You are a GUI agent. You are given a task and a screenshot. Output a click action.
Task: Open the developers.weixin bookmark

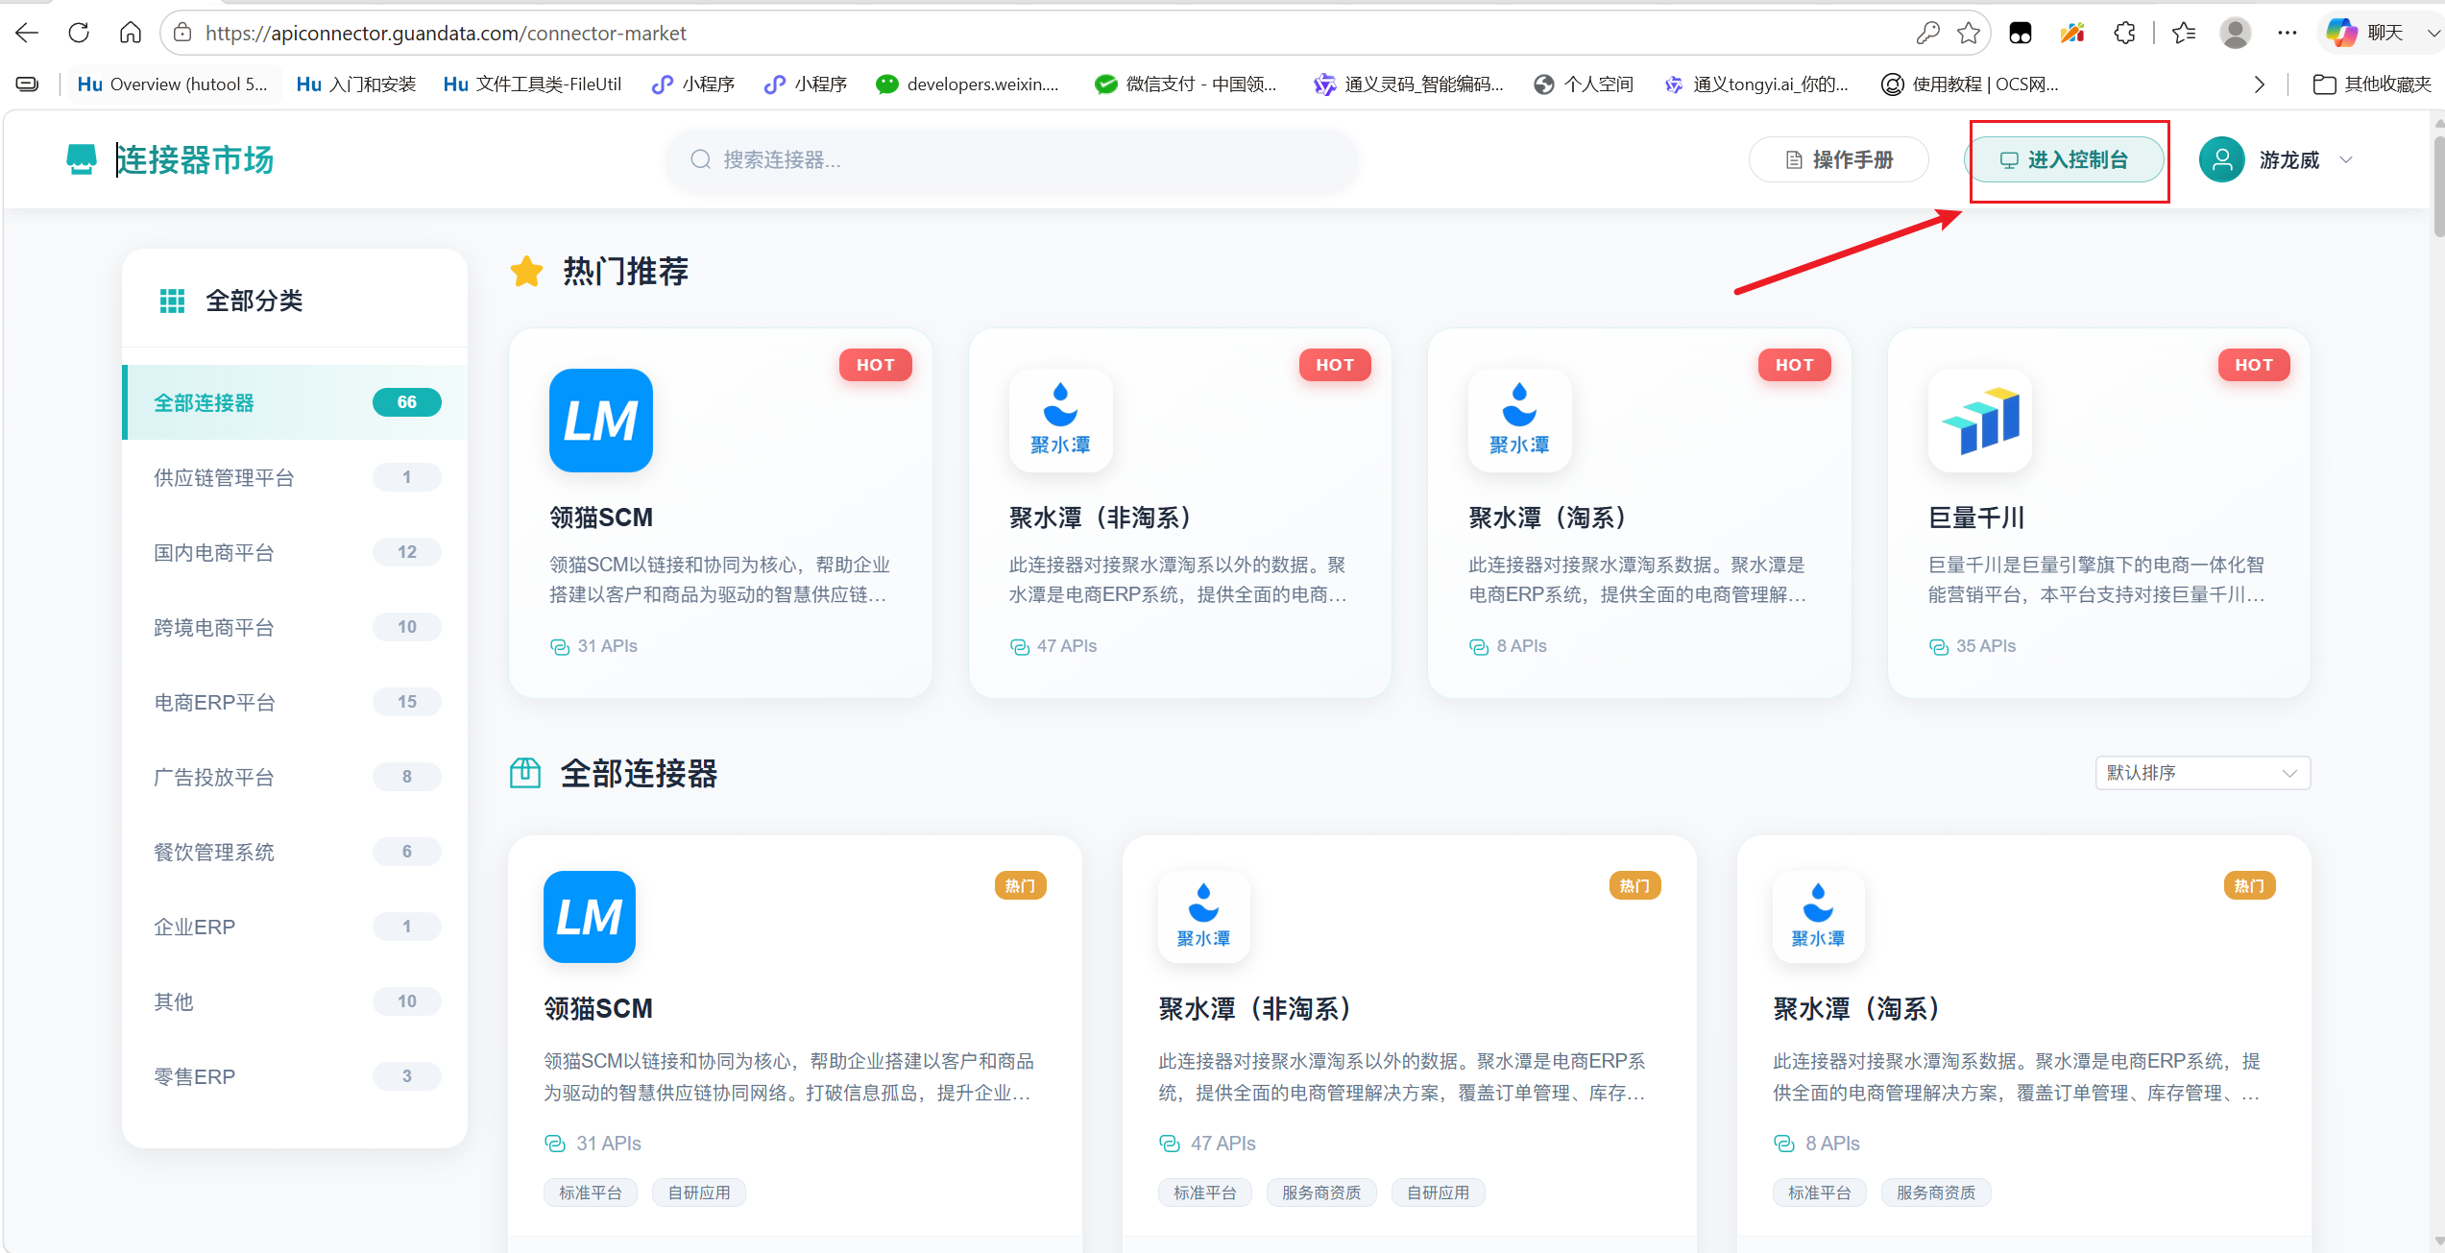pos(968,84)
